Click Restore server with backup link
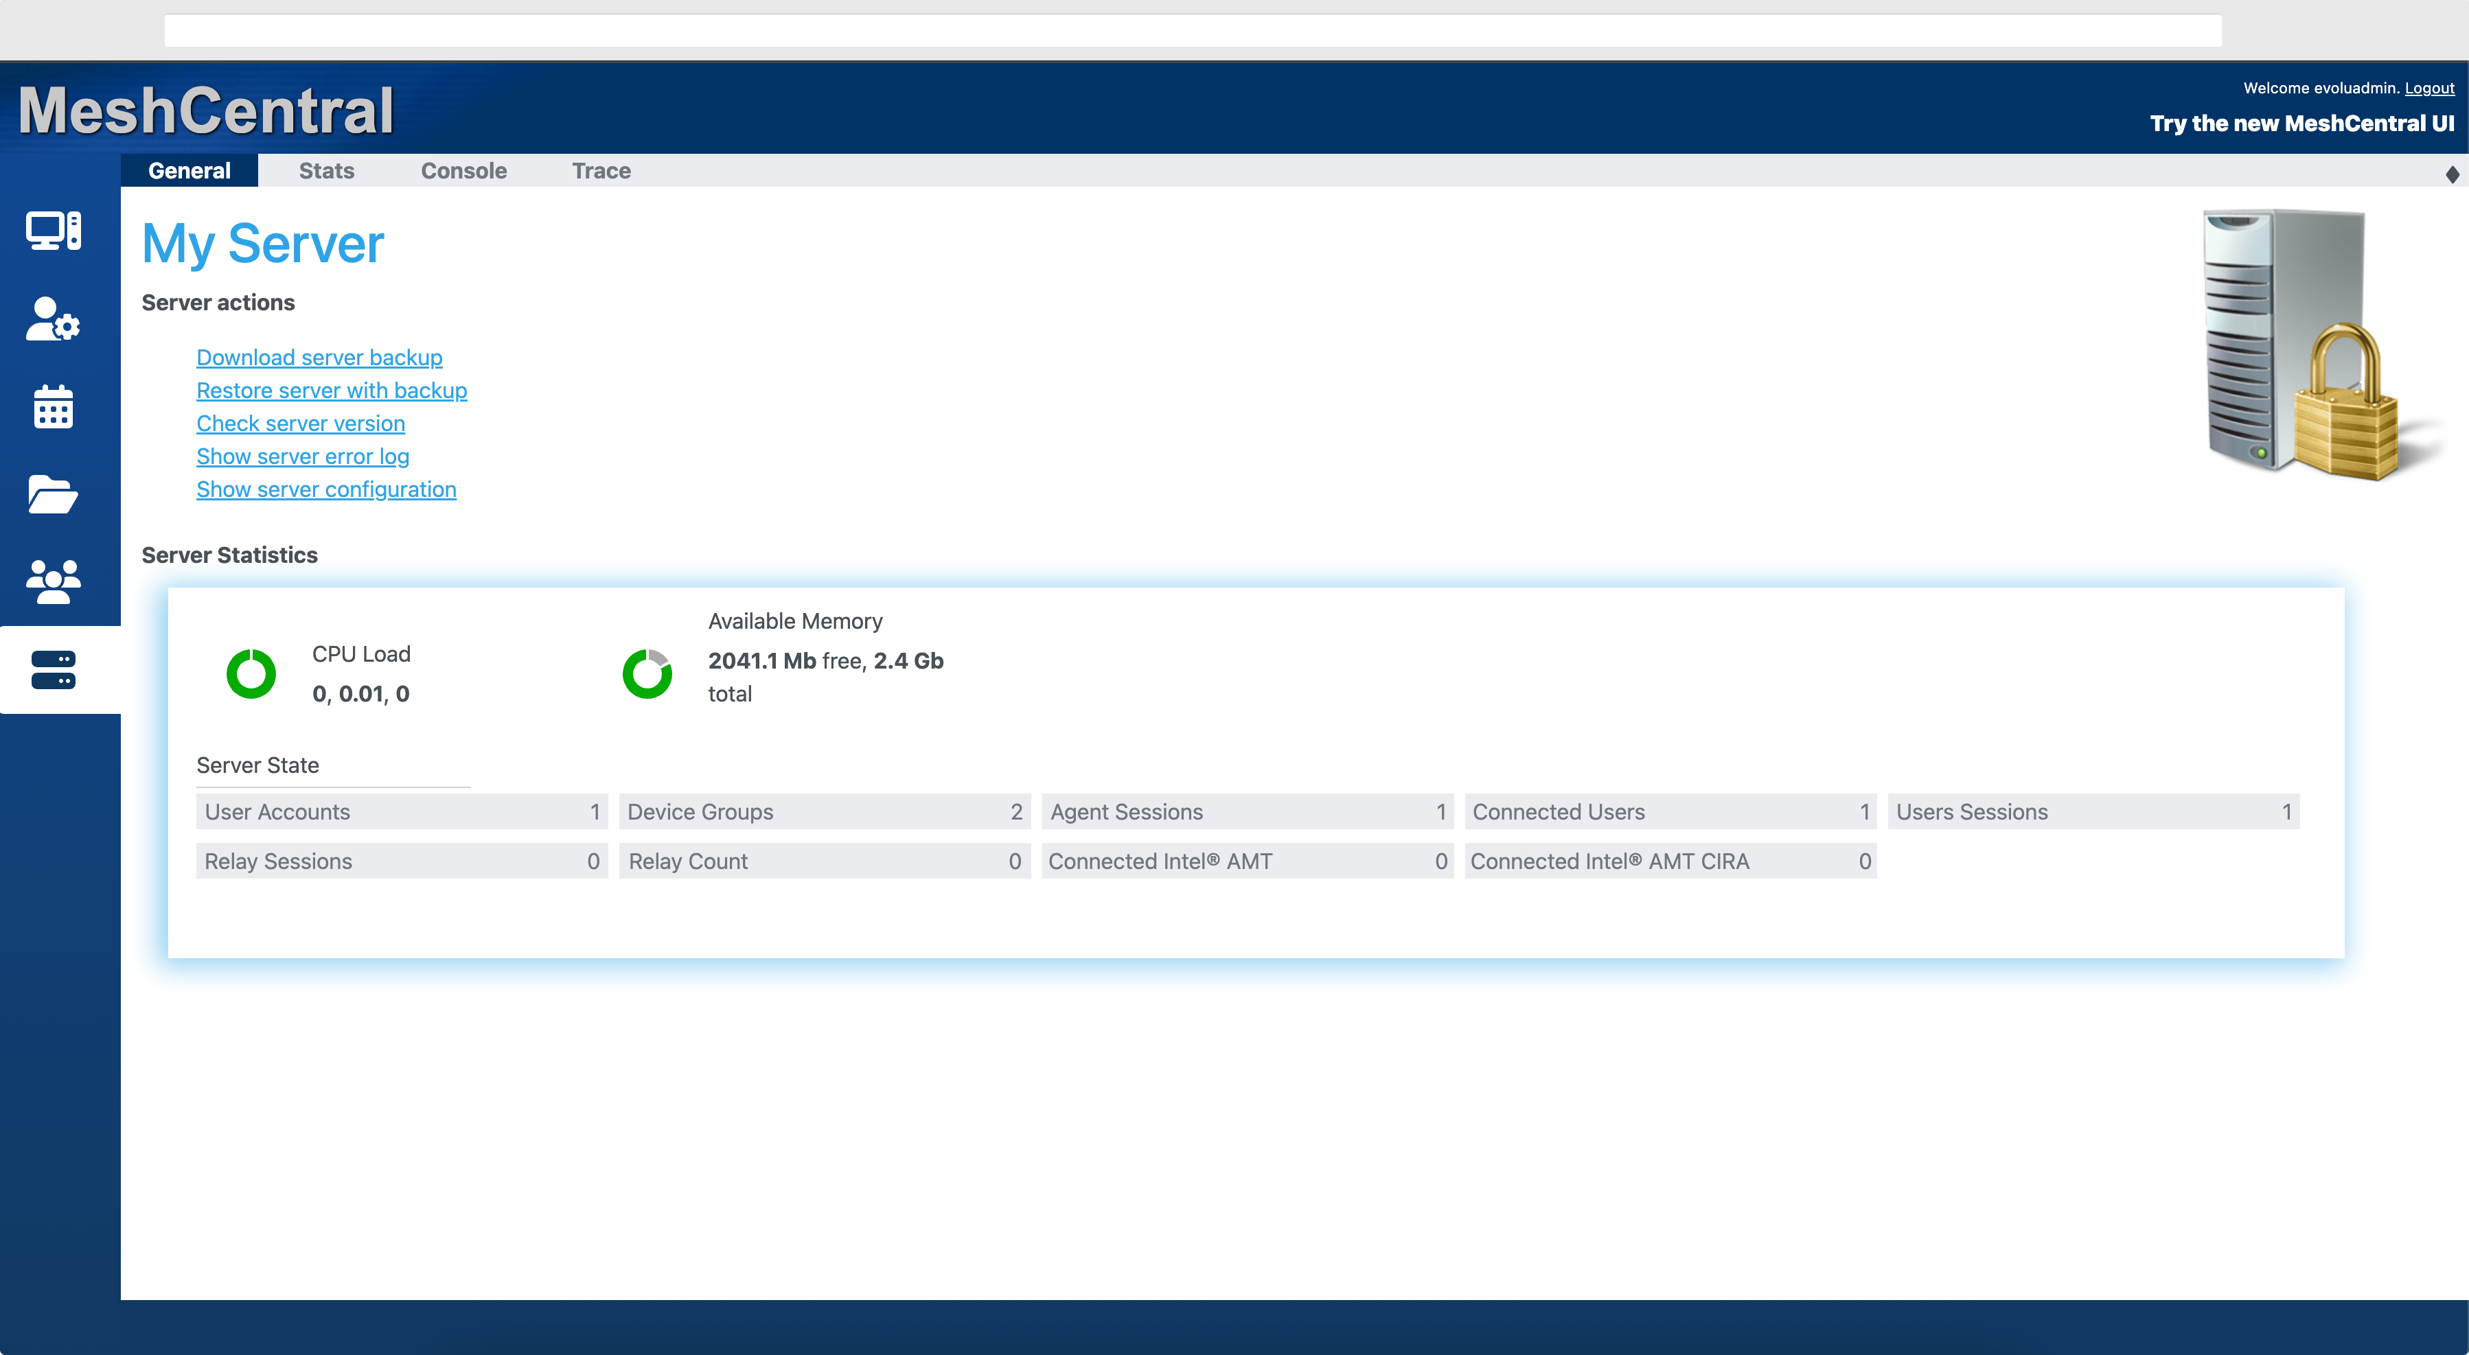Image resolution: width=2469 pixels, height=1355 pixels. click(x=332, y=390)
